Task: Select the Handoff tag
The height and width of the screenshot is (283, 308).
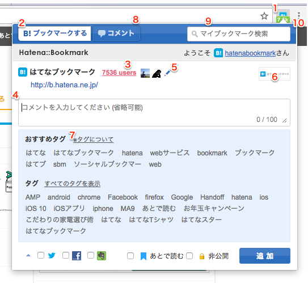Action: coord(212,197)
